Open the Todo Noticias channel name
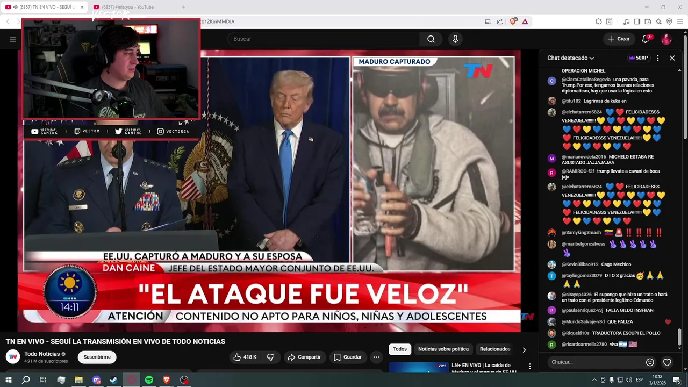The height and width of the screenshot is (387, 688). [42, 354]
